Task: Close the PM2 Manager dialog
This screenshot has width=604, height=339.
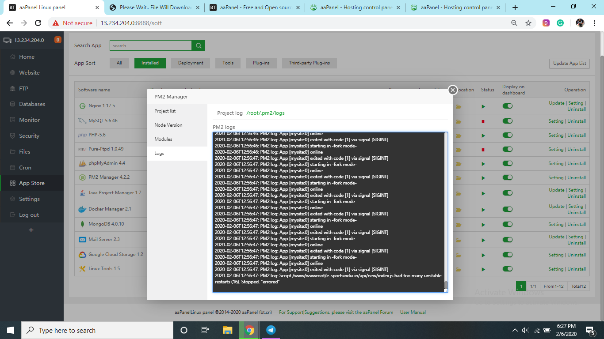Action: 452,90
